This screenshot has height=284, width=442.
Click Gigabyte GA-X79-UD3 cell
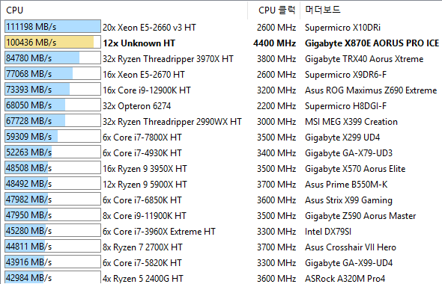[348, 153]
